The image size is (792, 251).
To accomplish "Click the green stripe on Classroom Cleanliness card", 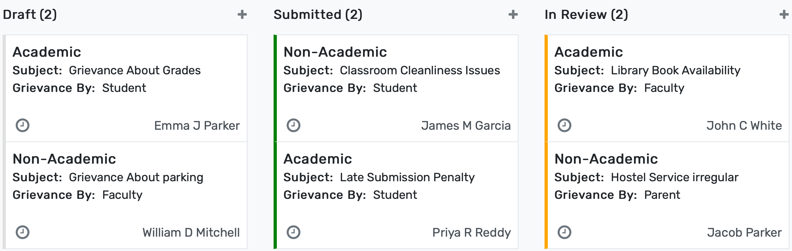I will [x=275, y=88].
